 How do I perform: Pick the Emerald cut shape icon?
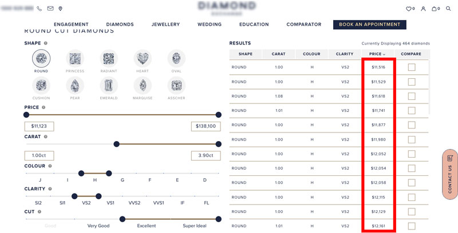[109, 85]
